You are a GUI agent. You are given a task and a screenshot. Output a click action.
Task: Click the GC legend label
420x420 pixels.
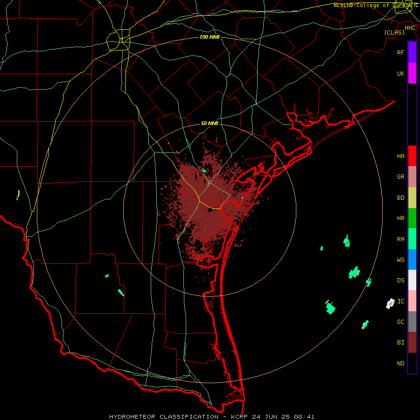pyautogui.click(x=400, y=322)
